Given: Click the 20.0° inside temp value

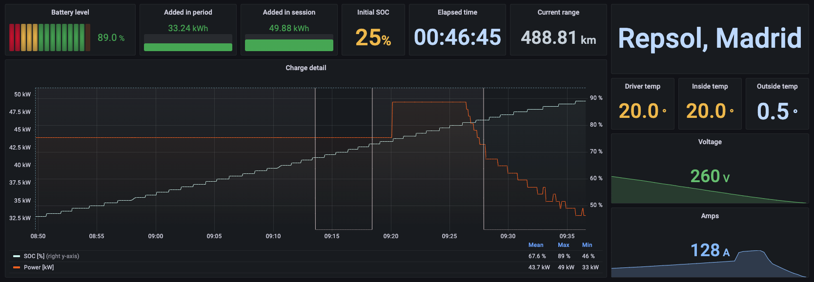Looking at the screenshot, I should tap(710, 111).
